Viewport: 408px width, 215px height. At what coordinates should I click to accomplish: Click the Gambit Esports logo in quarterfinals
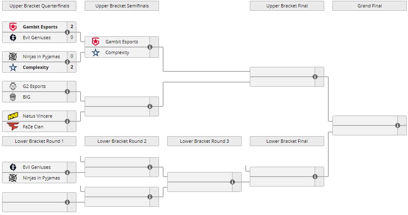point(13,27)
